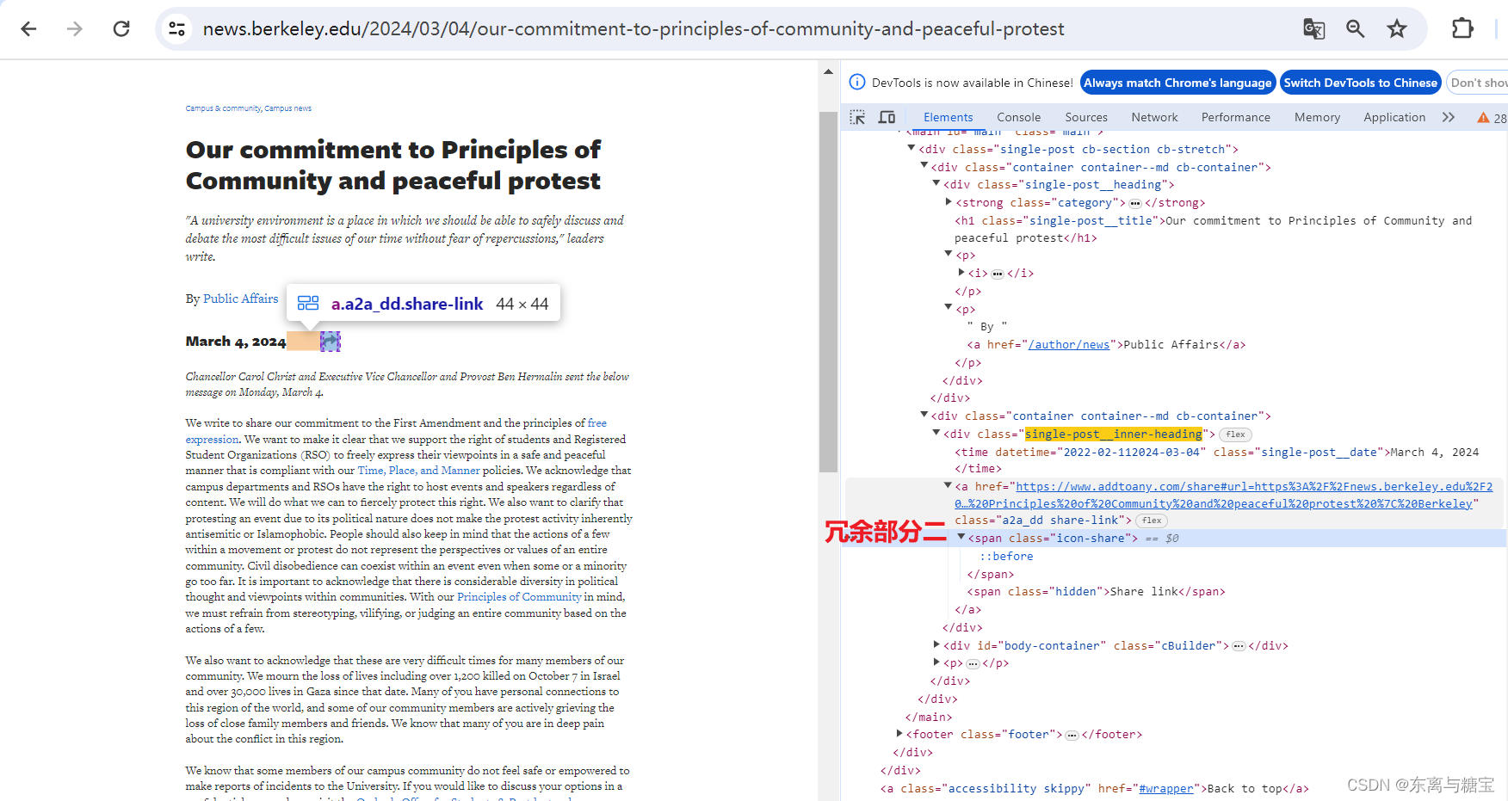The width and height of the screenshot is (1508, 801).
Task: Expand the italic i element node
Action: click(961, 273)
